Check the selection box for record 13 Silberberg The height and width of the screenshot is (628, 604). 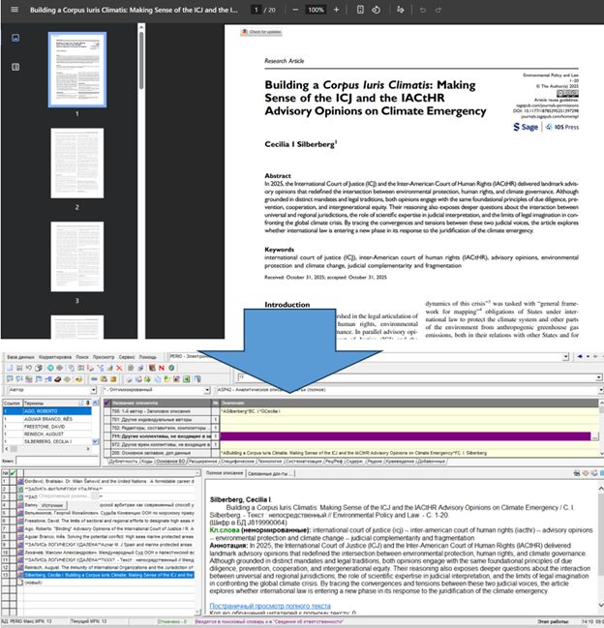point(13,575)
